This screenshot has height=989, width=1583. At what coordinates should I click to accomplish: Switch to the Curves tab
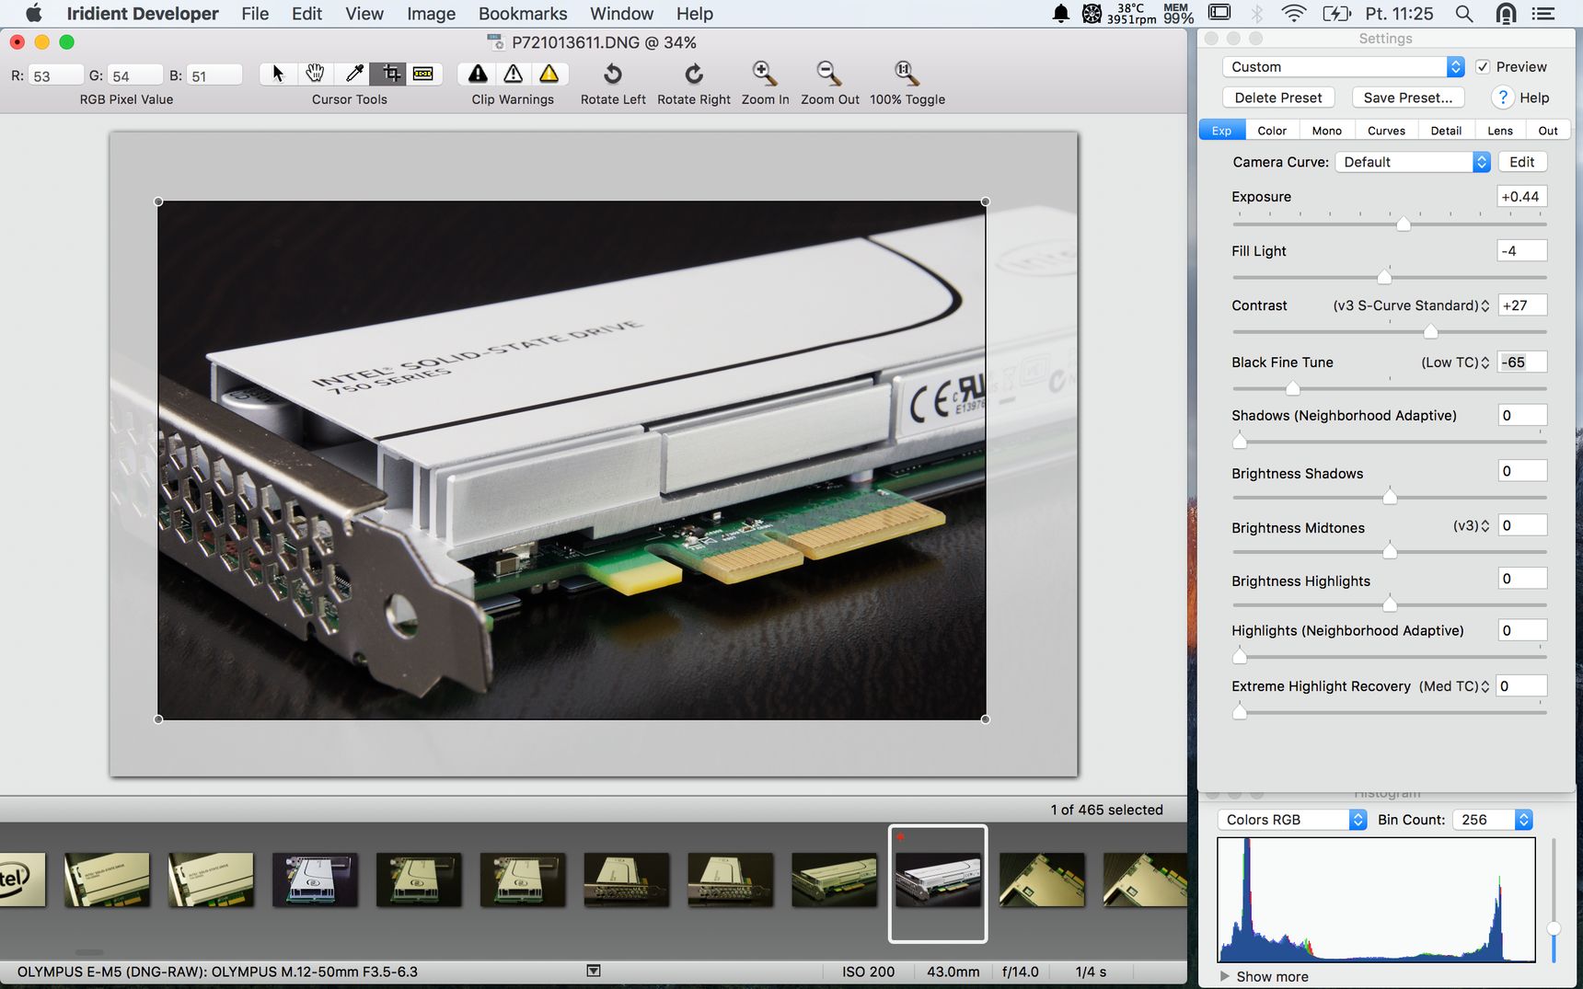1386,131
